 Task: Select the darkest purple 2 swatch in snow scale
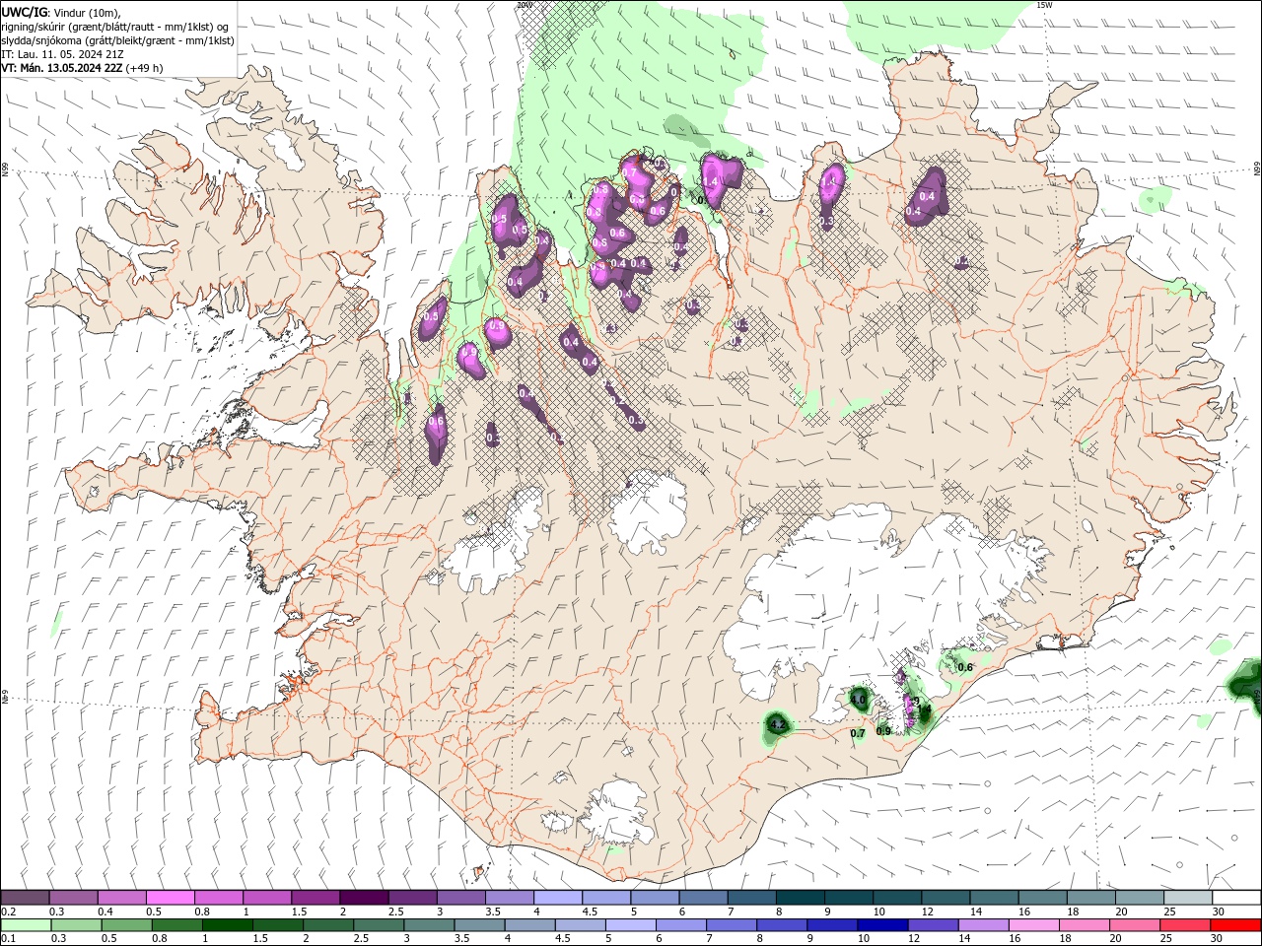(x=363, y=898)
